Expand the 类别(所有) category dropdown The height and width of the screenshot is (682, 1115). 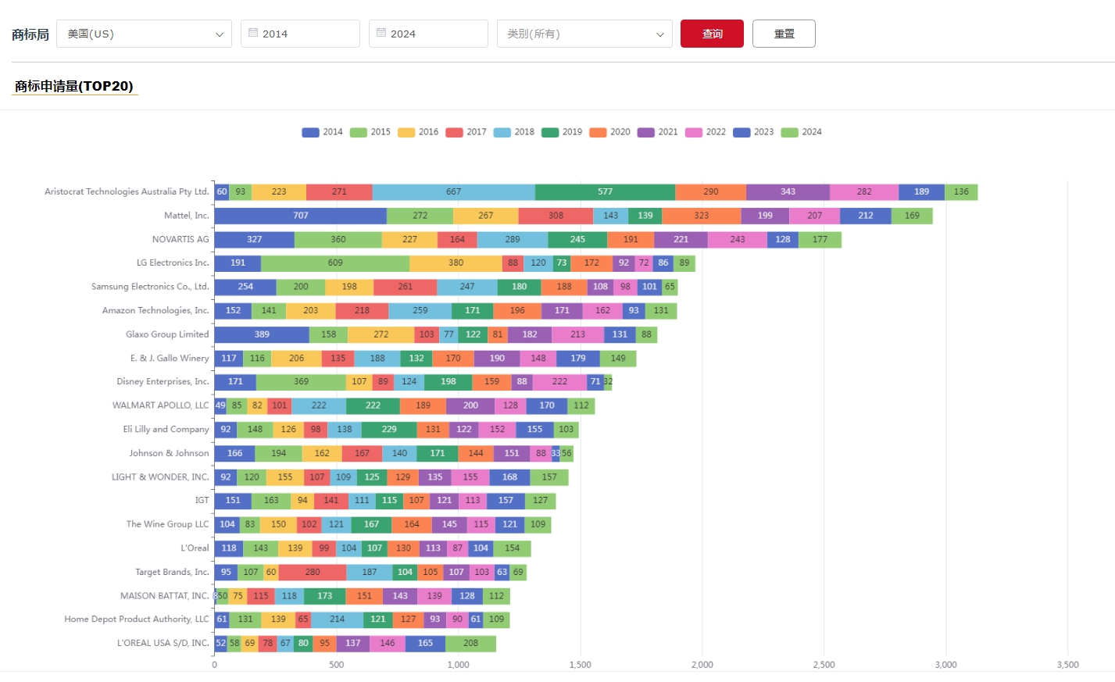pos(584,34)
